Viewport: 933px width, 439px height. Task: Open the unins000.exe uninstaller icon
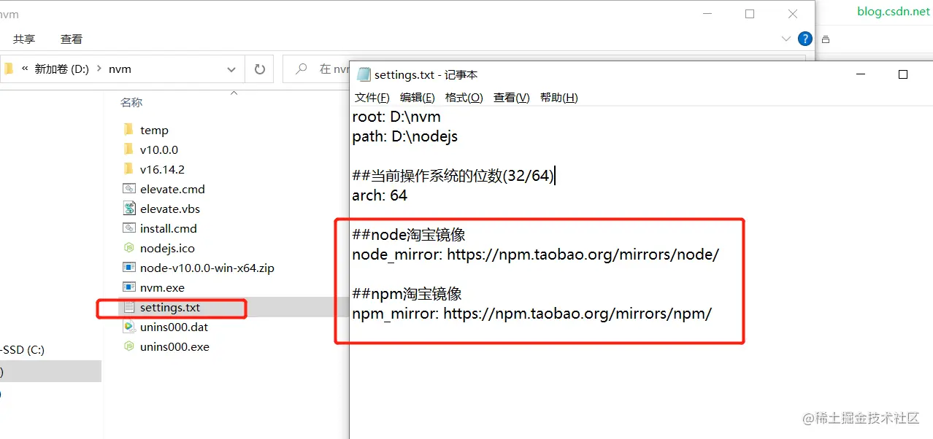tap(127, 346)
